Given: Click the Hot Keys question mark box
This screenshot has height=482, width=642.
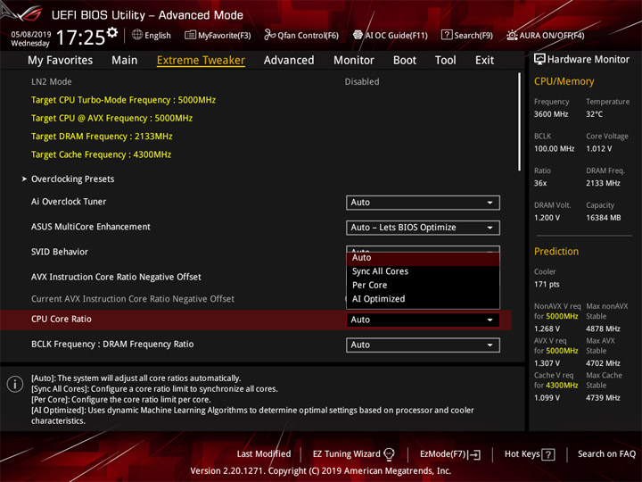Looking at the screenshot, I should click(548, 454).
